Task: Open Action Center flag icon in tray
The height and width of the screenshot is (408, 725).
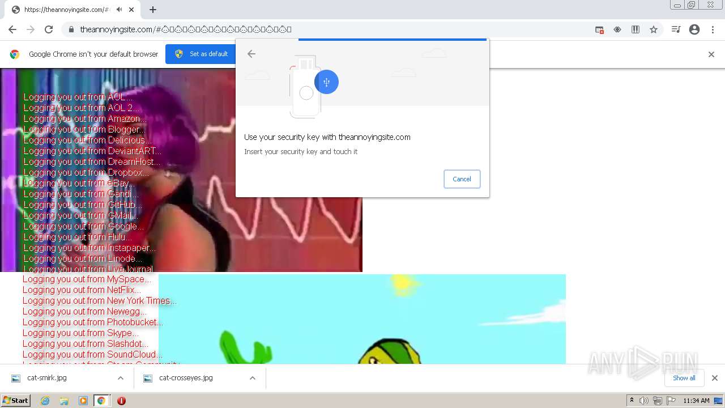Action: coord(671,401)
